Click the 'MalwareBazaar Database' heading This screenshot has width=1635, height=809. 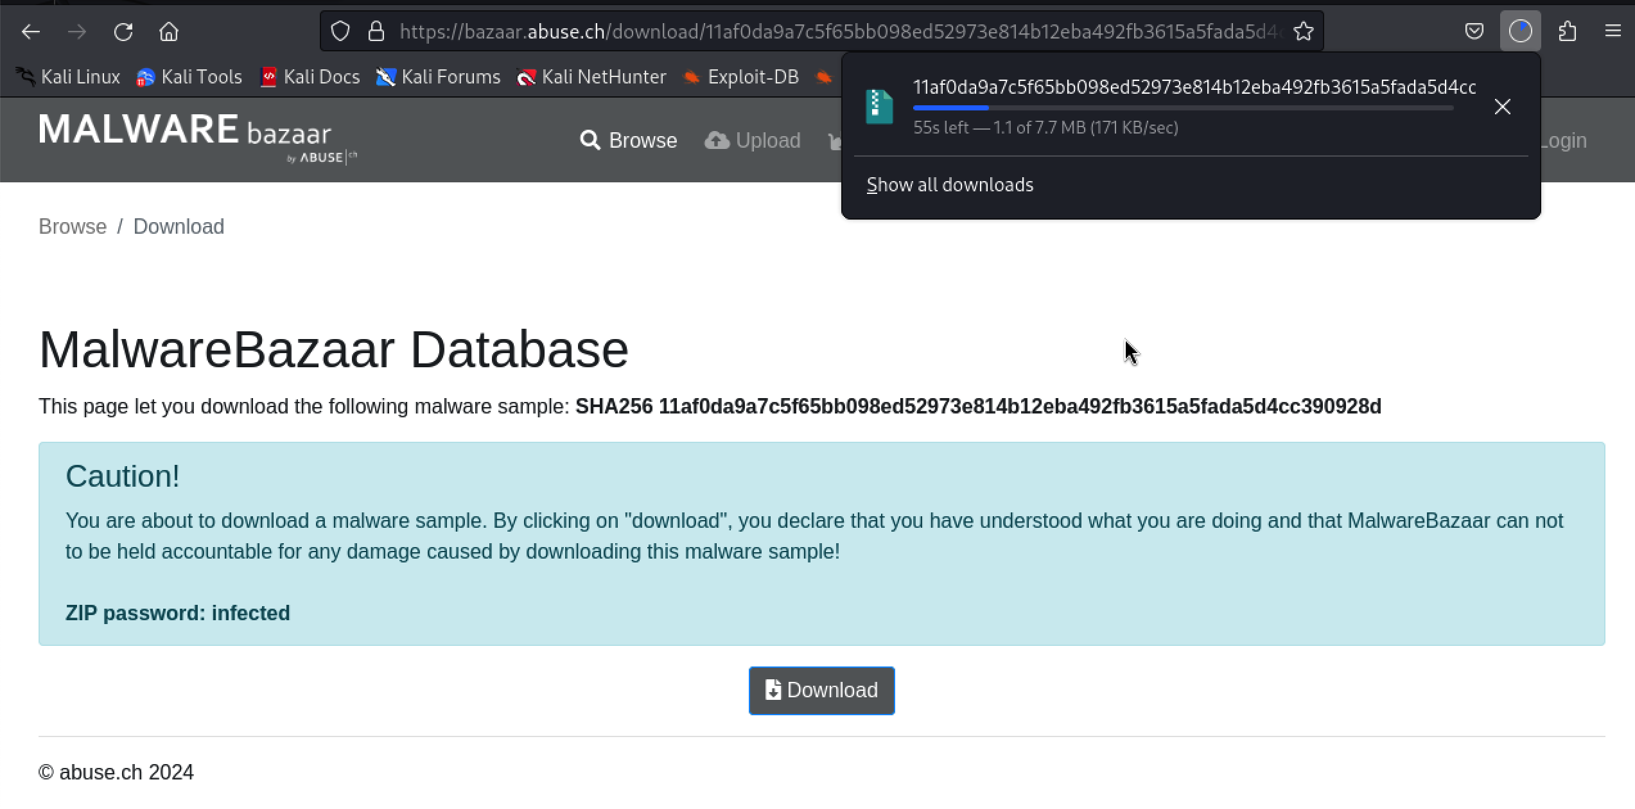pos(334,350)
